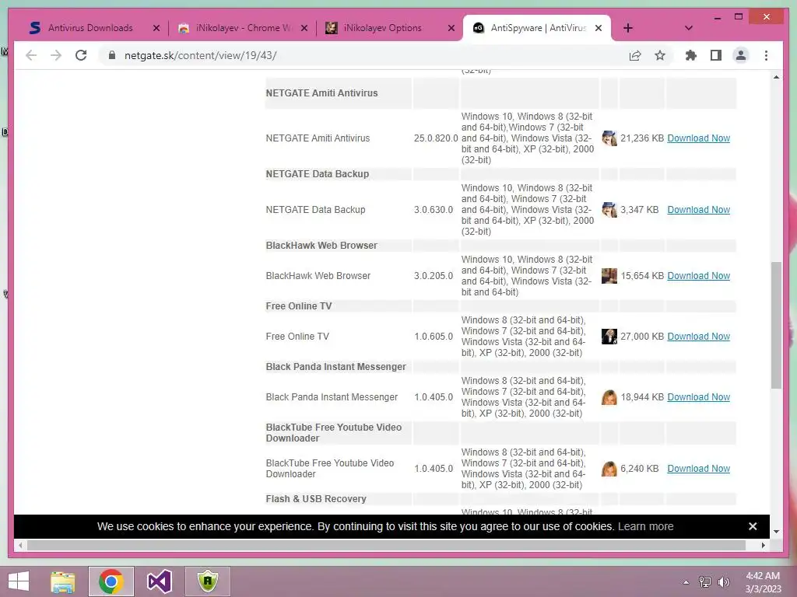The image size is (797, 597).
Task: Open the network status tray icon
Action: point(704,581)
